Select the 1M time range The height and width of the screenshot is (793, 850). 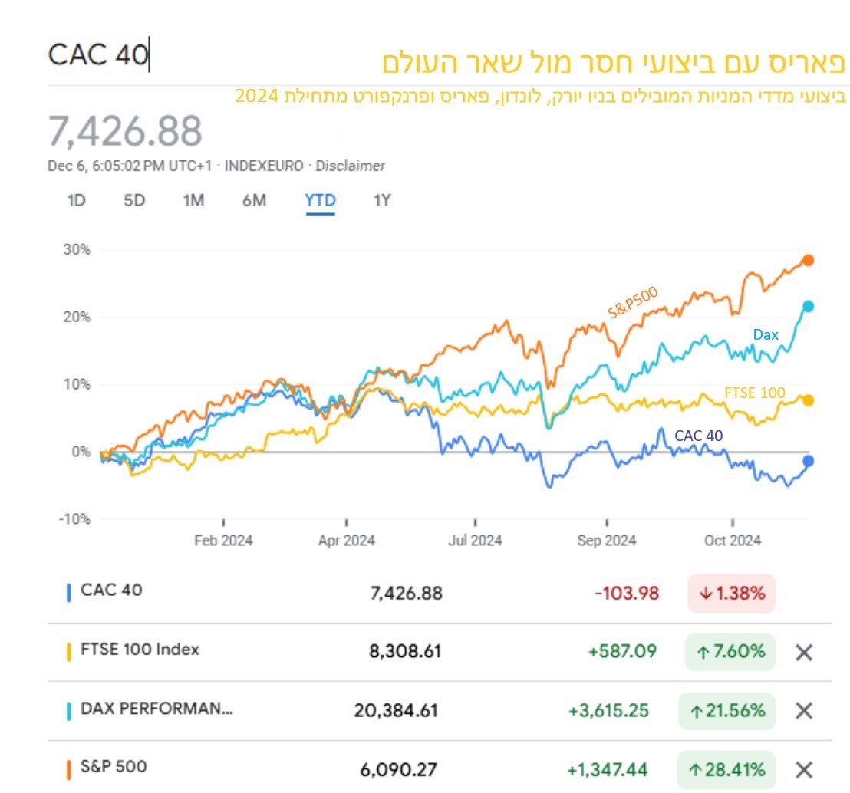(x=193, y=201)
